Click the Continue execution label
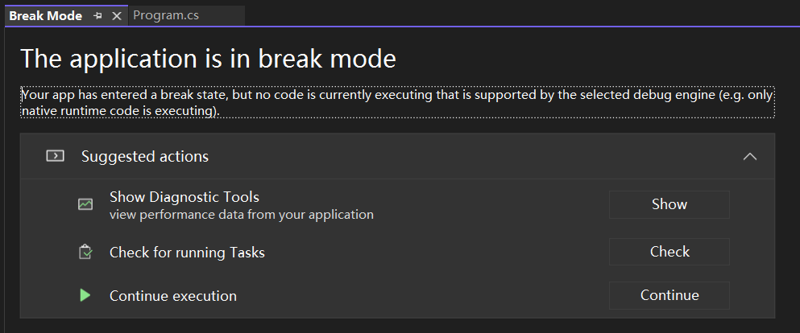The width and height of the screenshot is (800, 333). 173,296
